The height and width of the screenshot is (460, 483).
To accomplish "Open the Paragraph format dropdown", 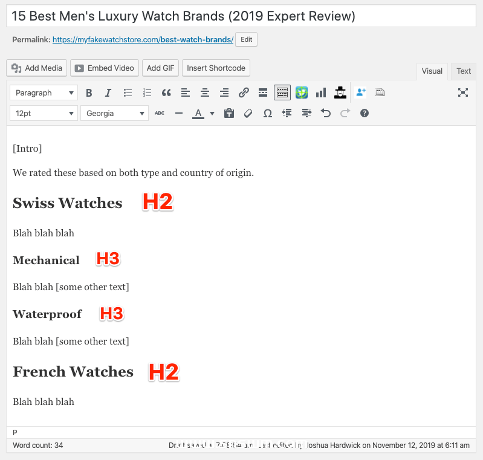I will pyautogui.click(x=44, y=92).
